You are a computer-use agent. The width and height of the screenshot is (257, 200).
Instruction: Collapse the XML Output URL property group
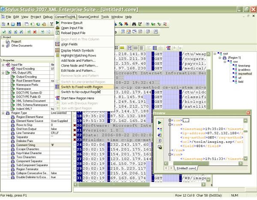click(3, 73)
